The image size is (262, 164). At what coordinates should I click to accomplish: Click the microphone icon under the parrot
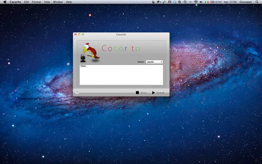click(x=83, y=58)
